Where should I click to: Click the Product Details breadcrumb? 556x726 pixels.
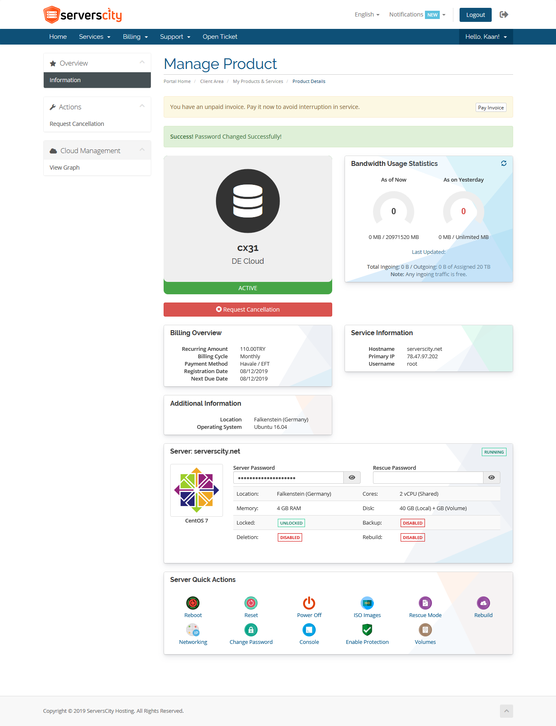(x=309, y=81)
